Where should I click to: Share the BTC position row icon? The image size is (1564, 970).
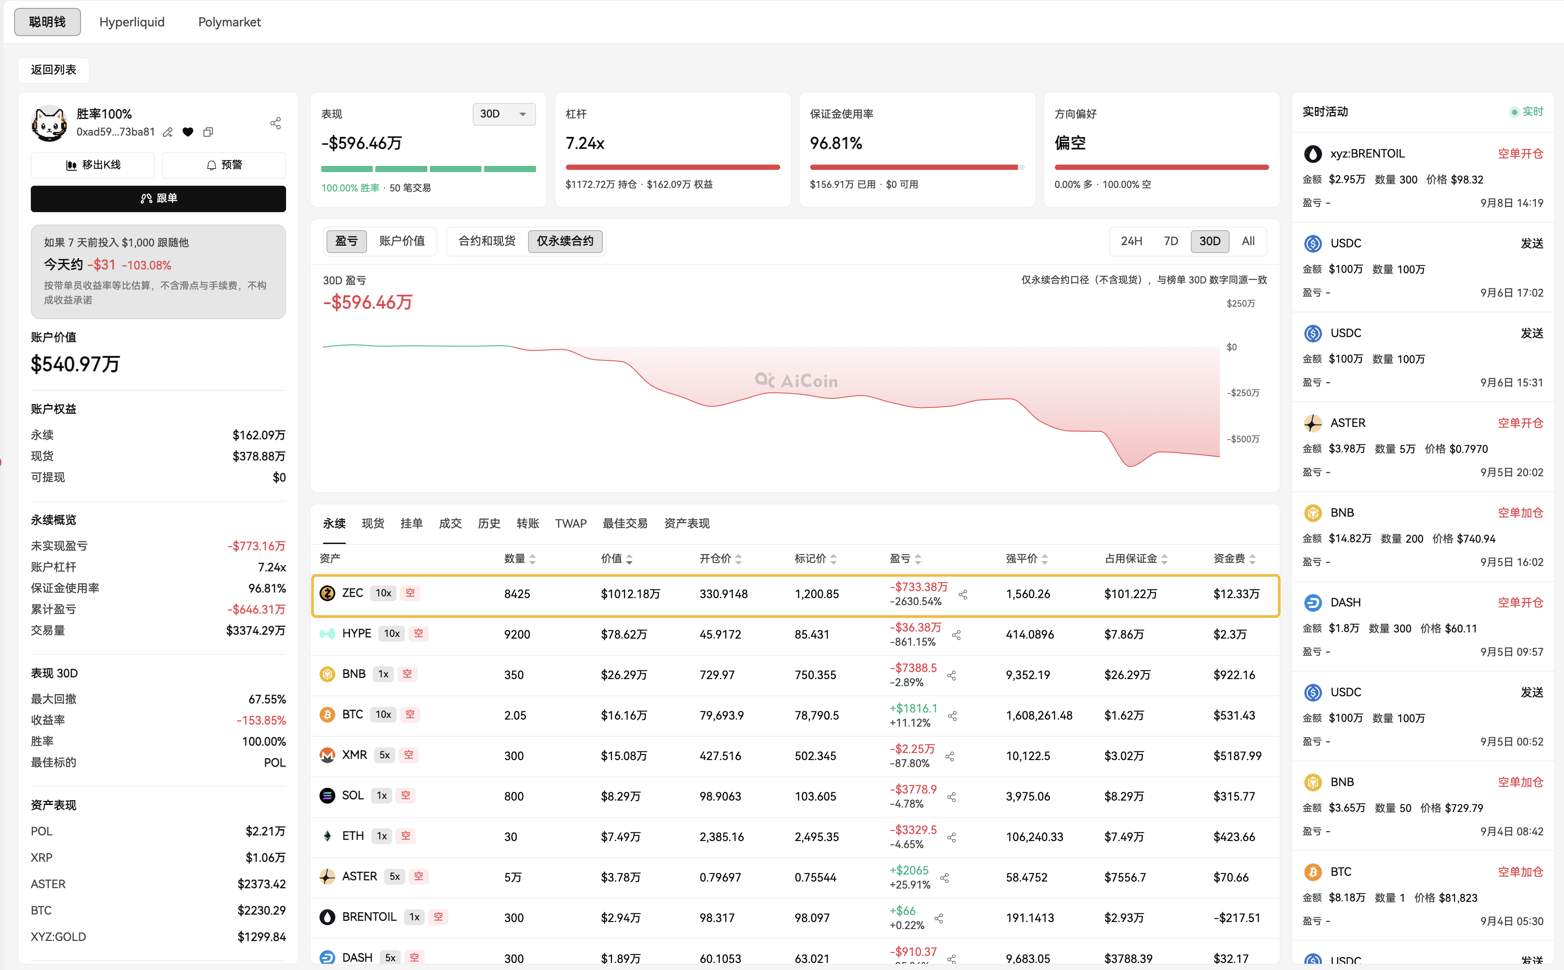pyautogui.click(x=953, y=716)
